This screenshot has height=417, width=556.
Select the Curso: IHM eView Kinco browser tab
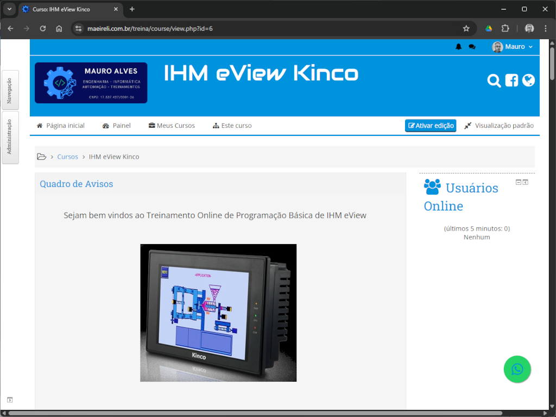click(x=70, y=9)
